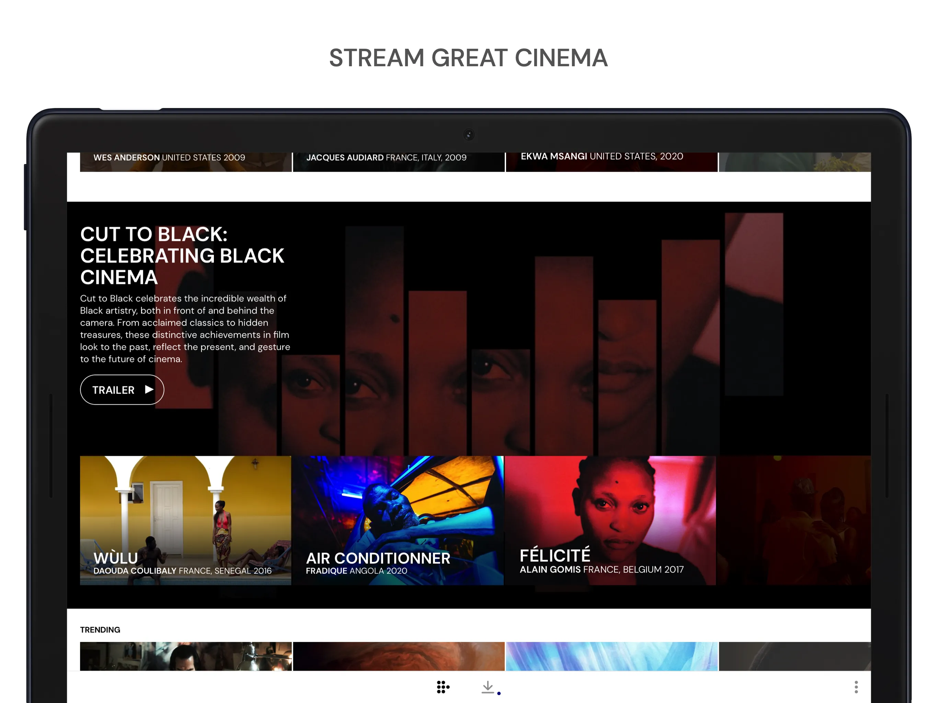Open the three-dot overflow menu
Viewport: 938px width, 703px height.
(x=856, y=687)
